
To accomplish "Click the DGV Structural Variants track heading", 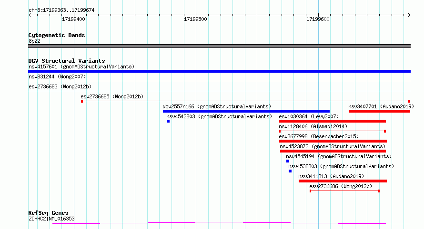I will 67,61.
